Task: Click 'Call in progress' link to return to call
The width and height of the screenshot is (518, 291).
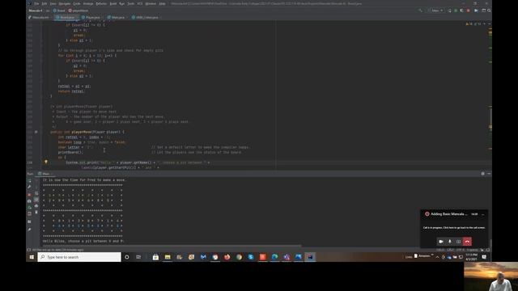Action: (454, 228)
